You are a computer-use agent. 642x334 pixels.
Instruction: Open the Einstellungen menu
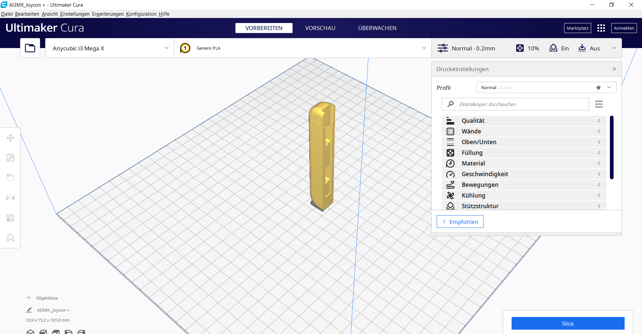75,14
